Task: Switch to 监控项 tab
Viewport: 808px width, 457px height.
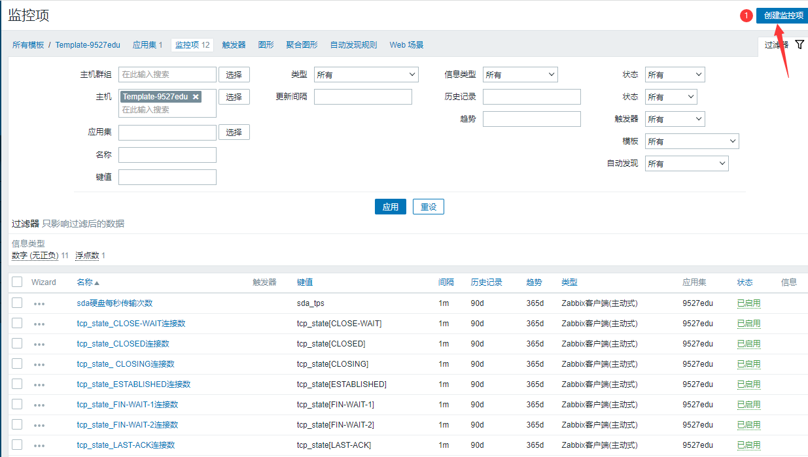Action: pos(192,45)
